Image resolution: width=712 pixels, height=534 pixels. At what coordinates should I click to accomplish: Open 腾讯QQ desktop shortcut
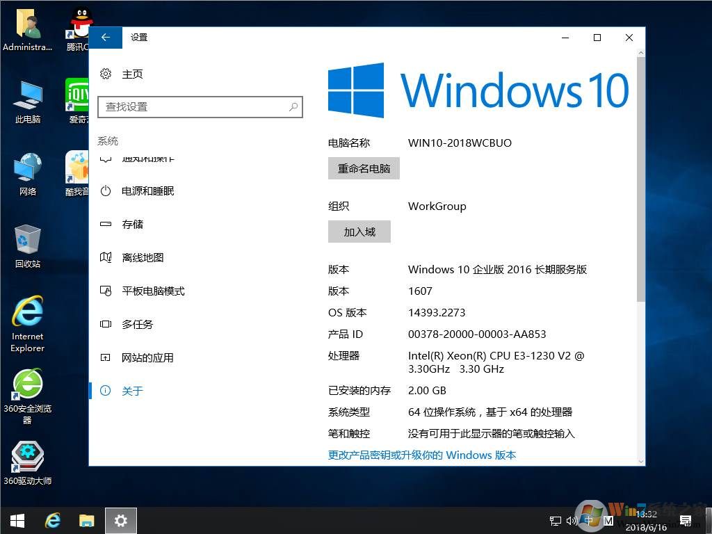tap(78, 29)
